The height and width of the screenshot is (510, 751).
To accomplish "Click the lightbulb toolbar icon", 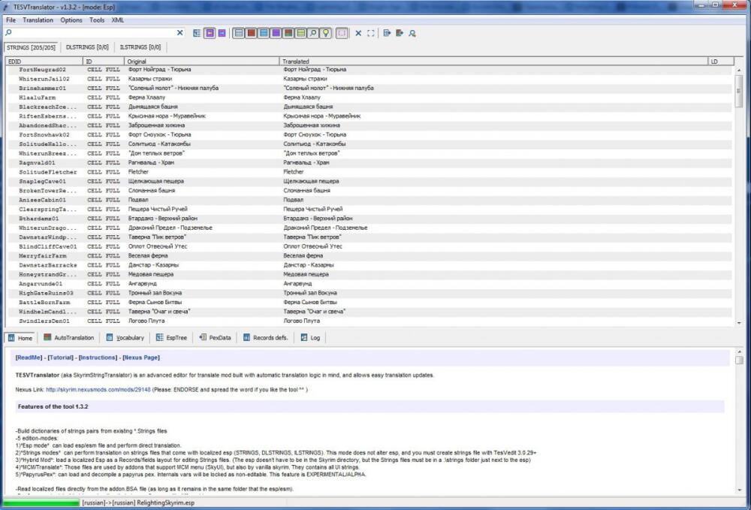I will pos(326,33).
